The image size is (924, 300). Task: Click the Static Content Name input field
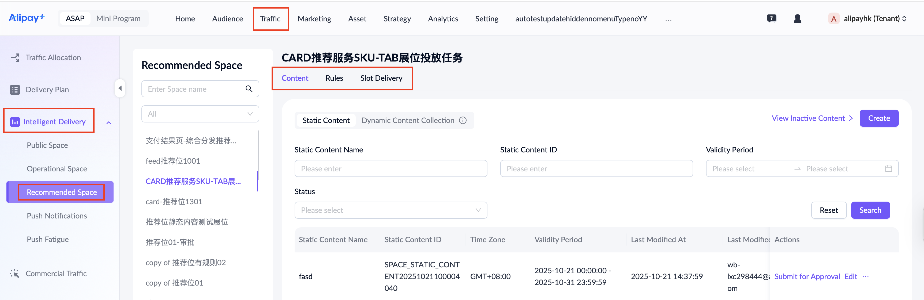[x=390, y=169]
